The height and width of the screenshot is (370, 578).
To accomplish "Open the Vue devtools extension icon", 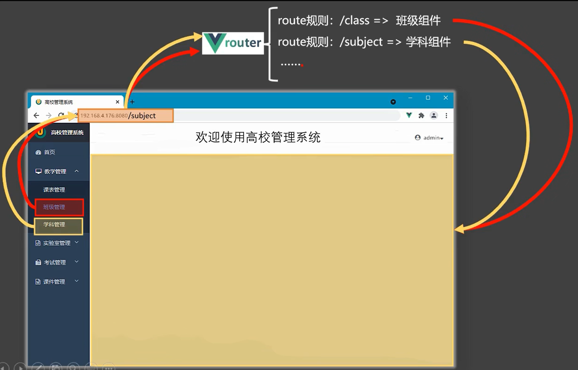I will [x=408, y=115].
